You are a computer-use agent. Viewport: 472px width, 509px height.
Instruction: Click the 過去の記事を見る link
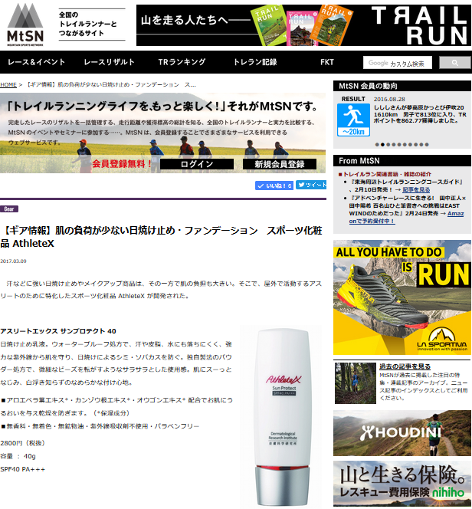point(405,366)
